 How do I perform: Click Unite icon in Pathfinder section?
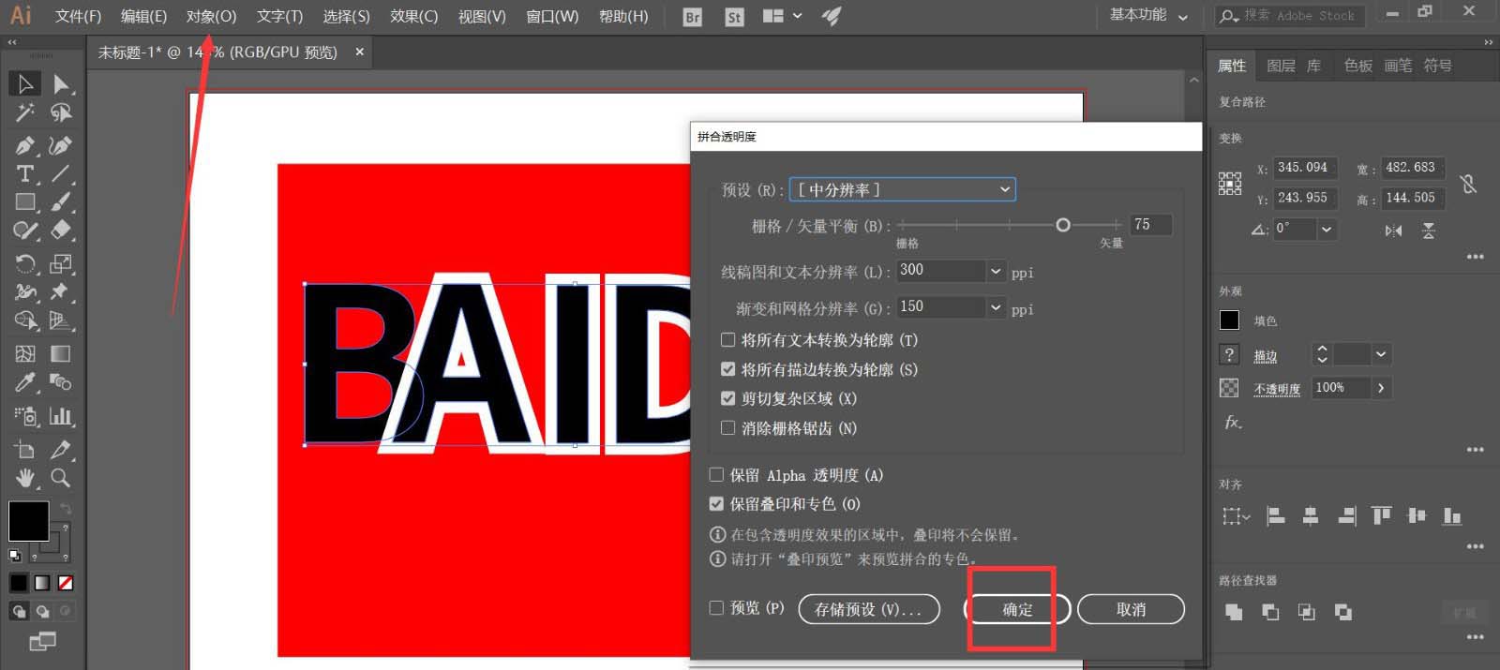1234,612
